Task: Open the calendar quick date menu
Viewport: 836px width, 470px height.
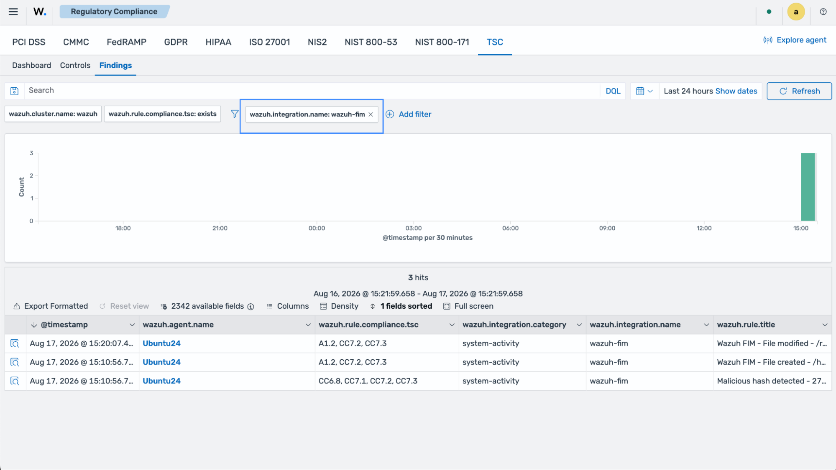Action: click(x=644, y=91)
